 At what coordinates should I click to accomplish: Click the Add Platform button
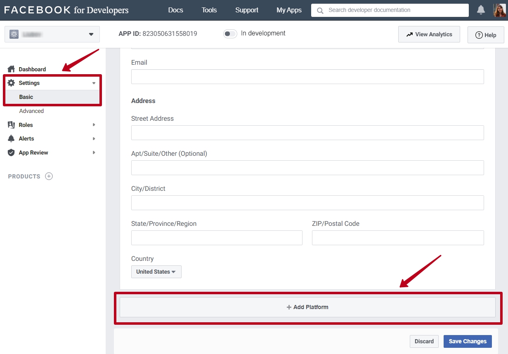pos(307,307)
